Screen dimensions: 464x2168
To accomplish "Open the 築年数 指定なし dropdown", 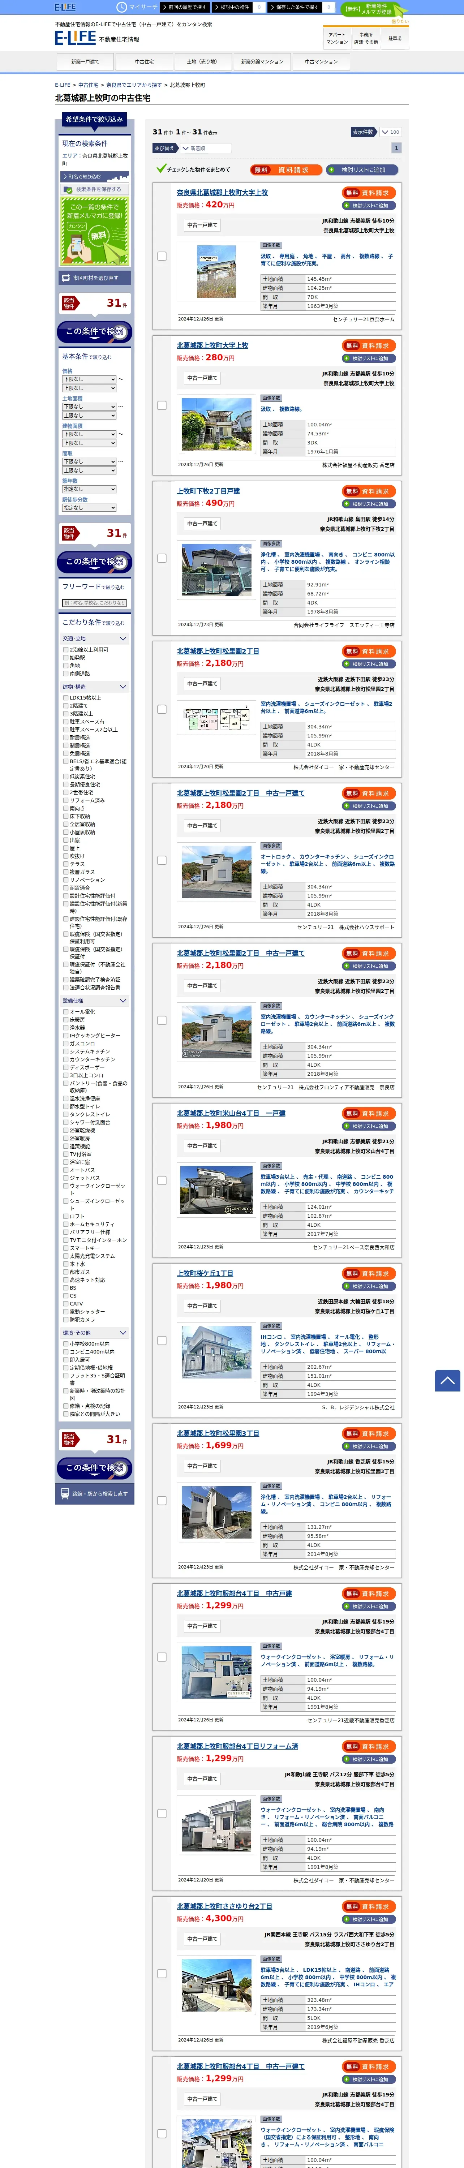I will 89,489.
